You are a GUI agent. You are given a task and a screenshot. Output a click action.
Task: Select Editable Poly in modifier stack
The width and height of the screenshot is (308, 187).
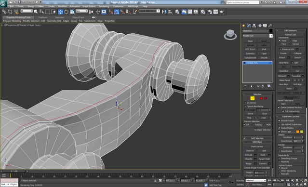click(257, 63)
